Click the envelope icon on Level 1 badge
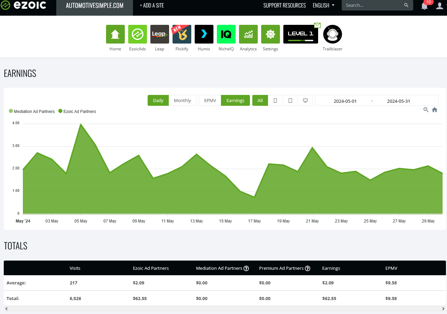Screen dimensions: 447x314 point(317,25)
